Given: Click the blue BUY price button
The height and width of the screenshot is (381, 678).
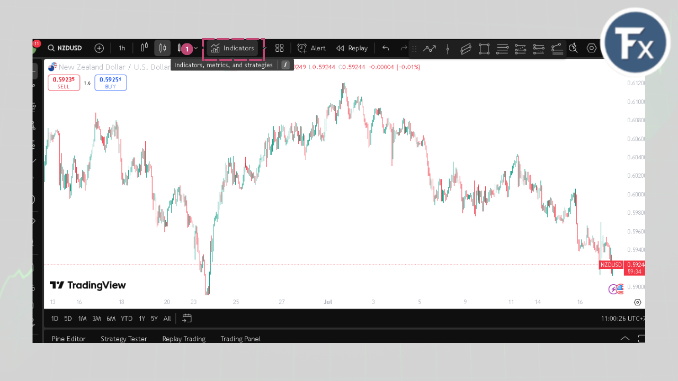Looking at the screenshot, I should tap(111, 83).
